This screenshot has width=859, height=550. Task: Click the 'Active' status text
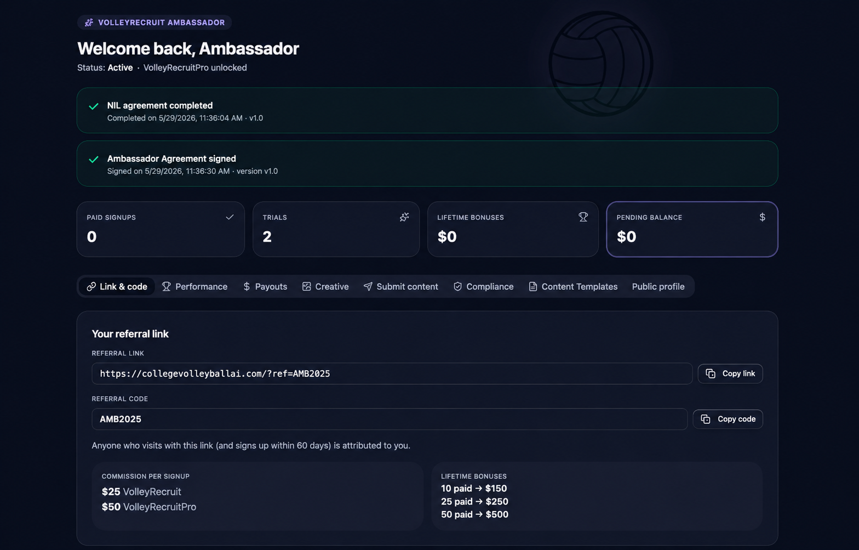pos(120,67)
